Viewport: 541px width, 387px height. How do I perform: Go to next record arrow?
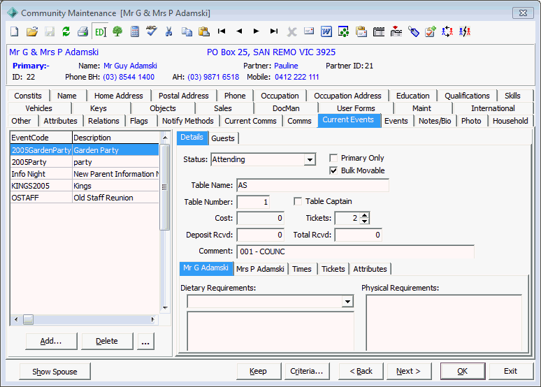click(x=256, y=31)
